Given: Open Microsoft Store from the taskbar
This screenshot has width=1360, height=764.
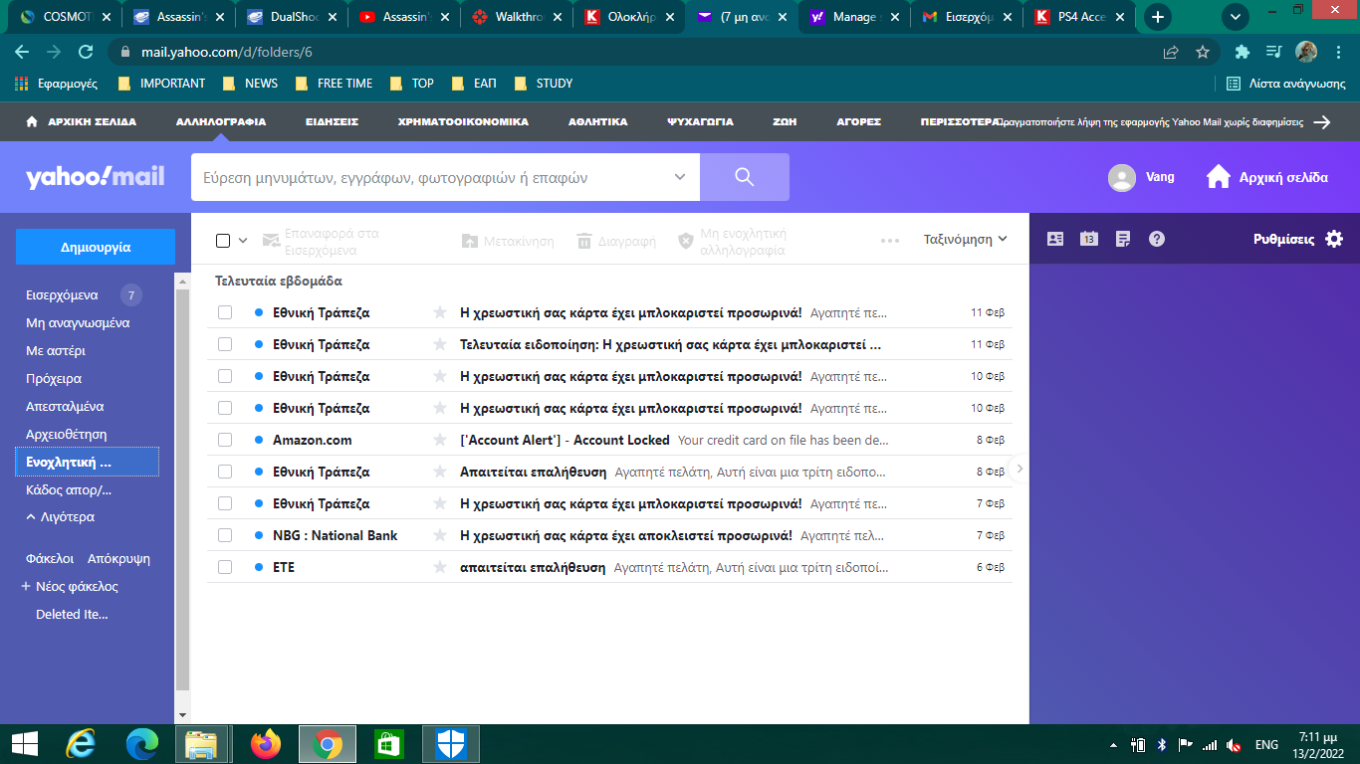Looking at the screenshot, I should (x=389, y=744).
